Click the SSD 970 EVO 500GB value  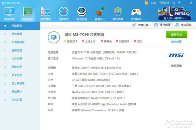tap(101, 86)
